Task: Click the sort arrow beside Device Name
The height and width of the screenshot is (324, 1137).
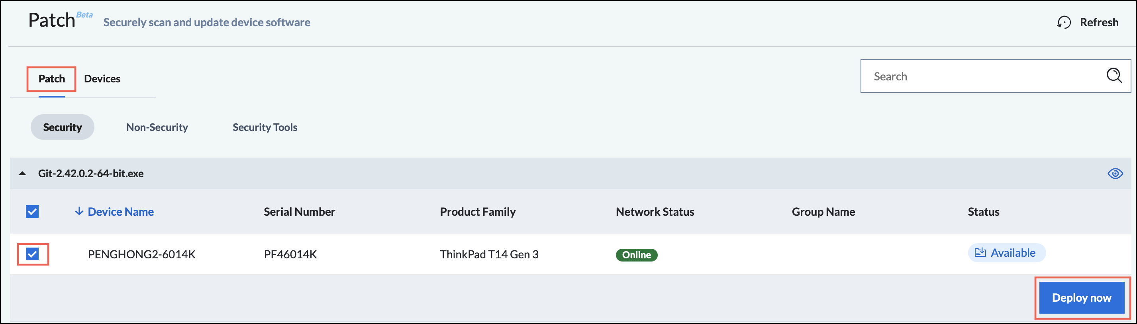Action: [x=79, y=211]
